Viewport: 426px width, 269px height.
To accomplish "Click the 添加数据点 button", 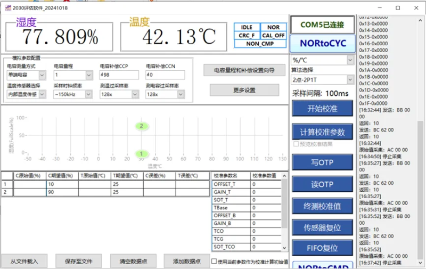I will pyautogui.click(x=187, y=262).
